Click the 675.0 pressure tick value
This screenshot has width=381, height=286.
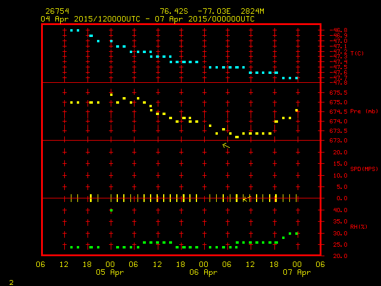[339, 102]
